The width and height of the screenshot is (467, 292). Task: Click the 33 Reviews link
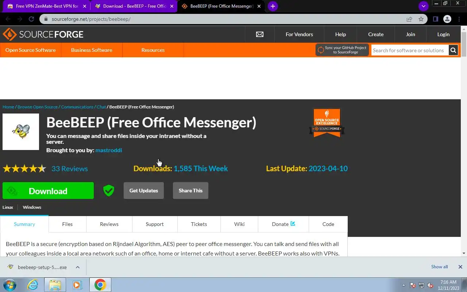click(x=70, y=169)
